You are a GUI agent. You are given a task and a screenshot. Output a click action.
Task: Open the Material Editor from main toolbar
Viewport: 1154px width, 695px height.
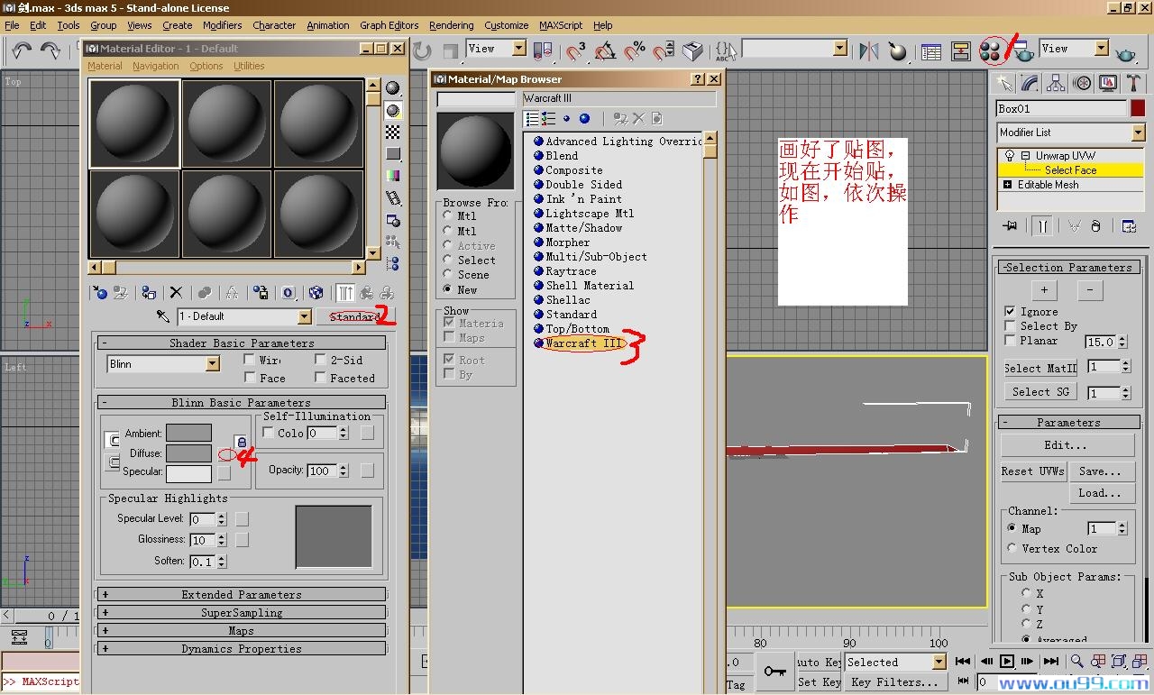[x=992, y=51]
